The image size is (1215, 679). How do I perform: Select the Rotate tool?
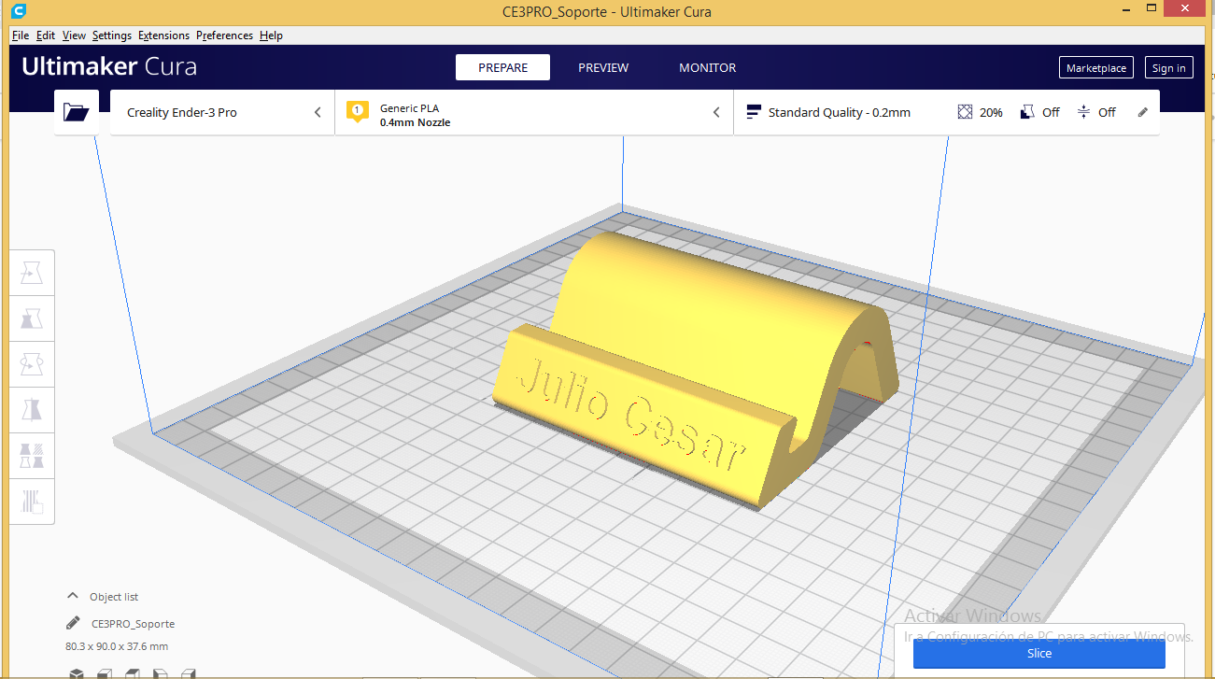[32, 365]
